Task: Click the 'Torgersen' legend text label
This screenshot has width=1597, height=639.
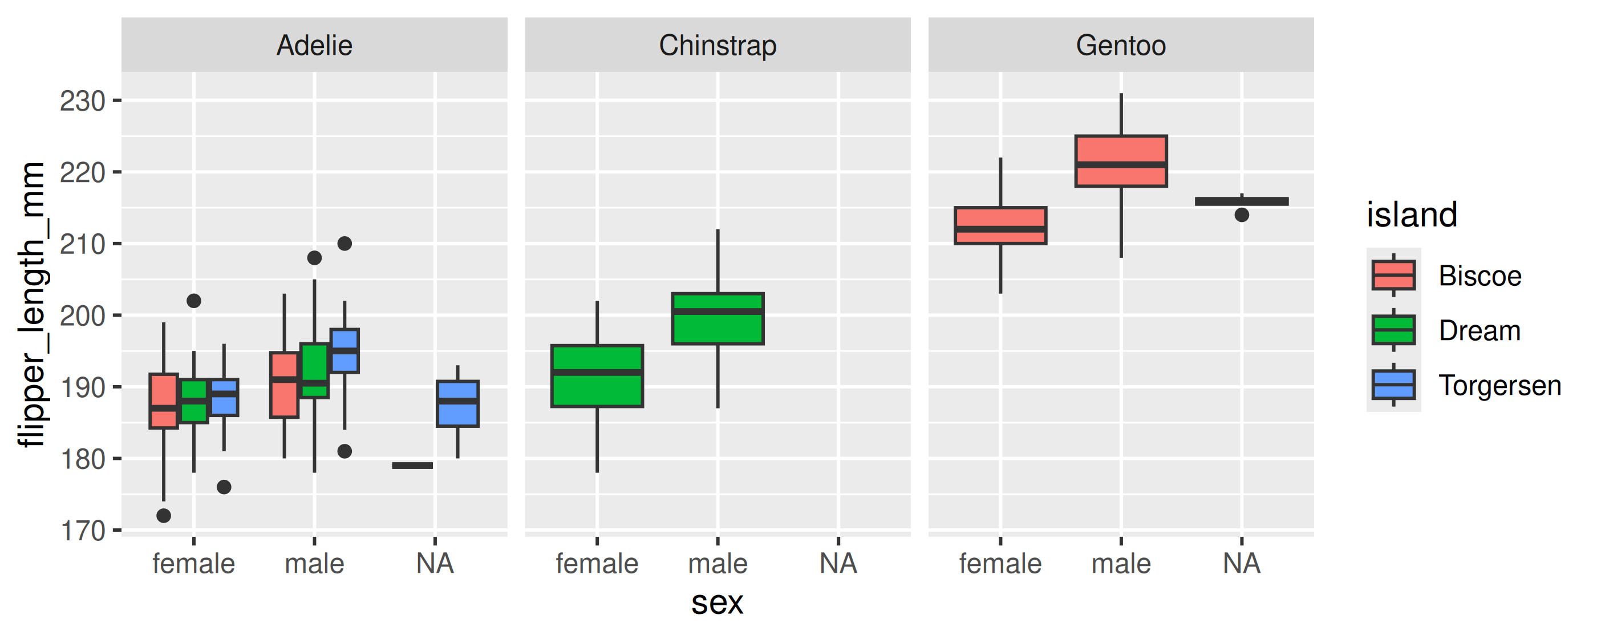Action: [1499, 385]
